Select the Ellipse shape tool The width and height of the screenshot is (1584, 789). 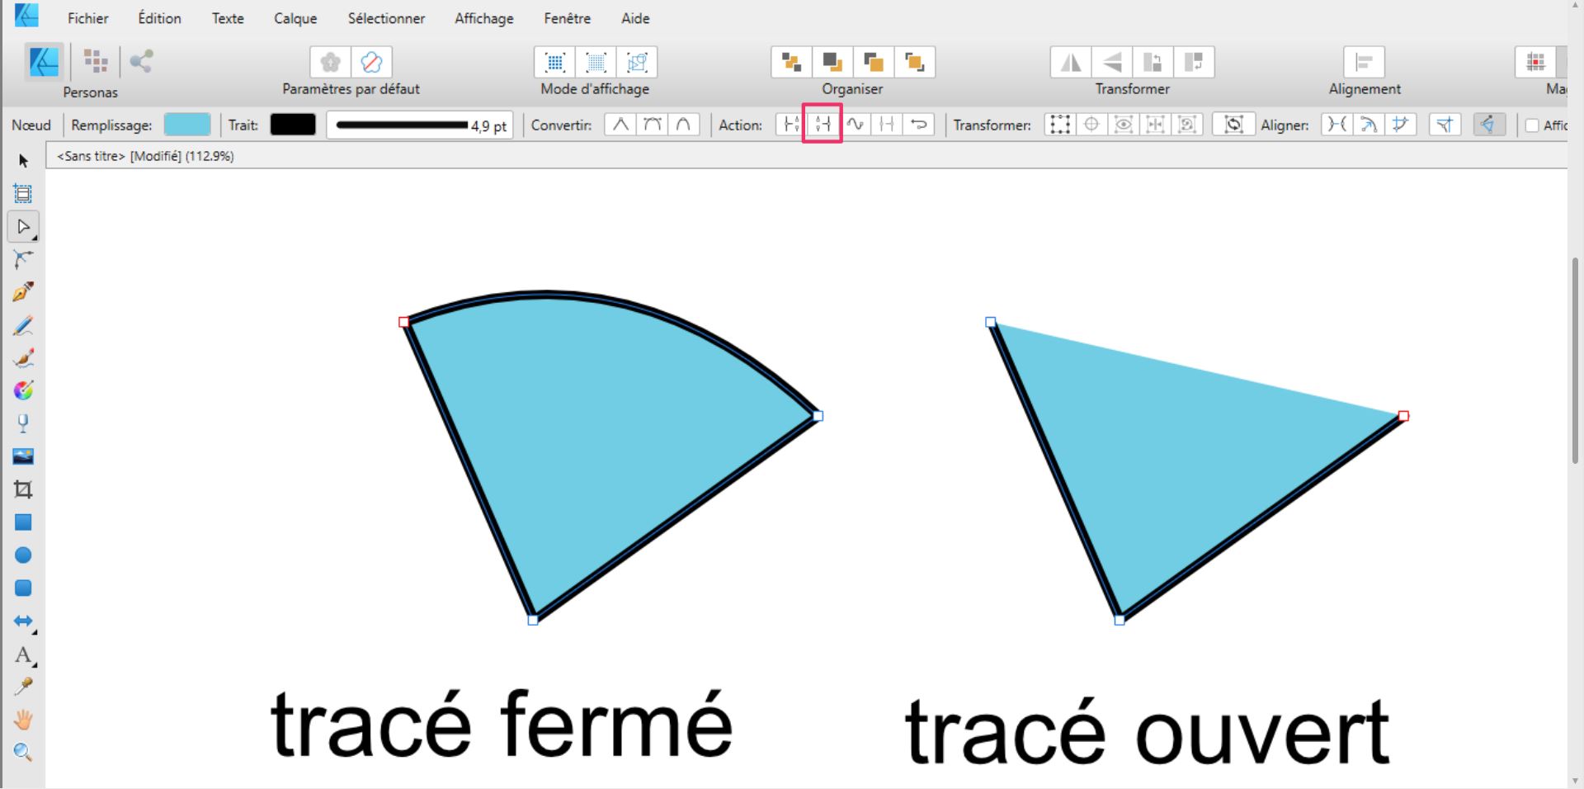point(23,555)
